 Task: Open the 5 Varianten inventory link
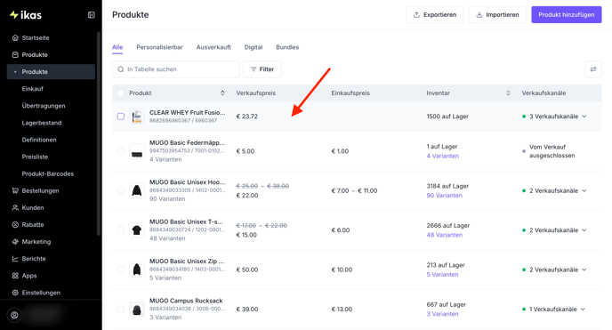point(442,274)
